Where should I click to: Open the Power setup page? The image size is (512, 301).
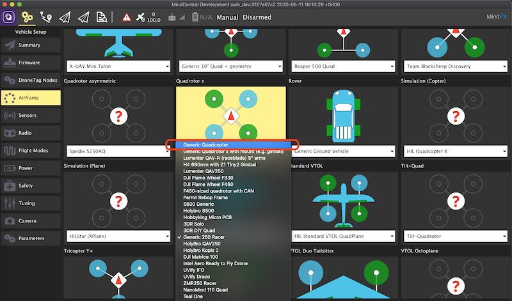[x=31, y=168]
